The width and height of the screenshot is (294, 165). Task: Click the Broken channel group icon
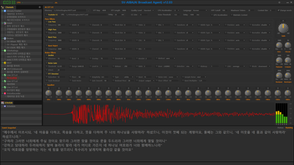click(5, 38)
